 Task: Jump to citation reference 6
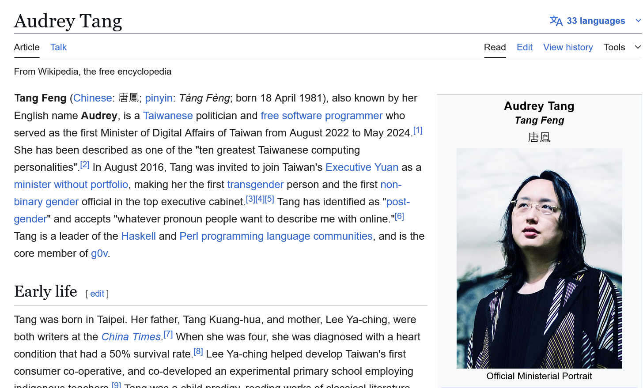click(399, 216)
